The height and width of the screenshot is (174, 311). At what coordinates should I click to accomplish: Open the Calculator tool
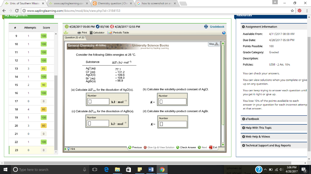pyautogui.click(x=97, y=33)
